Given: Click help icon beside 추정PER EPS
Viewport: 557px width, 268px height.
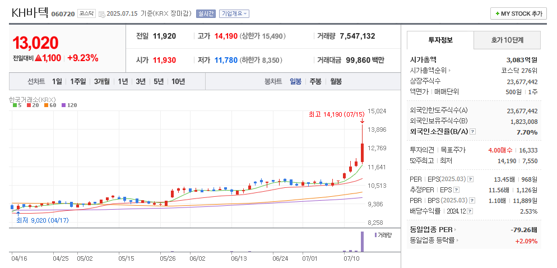Looking at the screenshot, I should 457,190.
